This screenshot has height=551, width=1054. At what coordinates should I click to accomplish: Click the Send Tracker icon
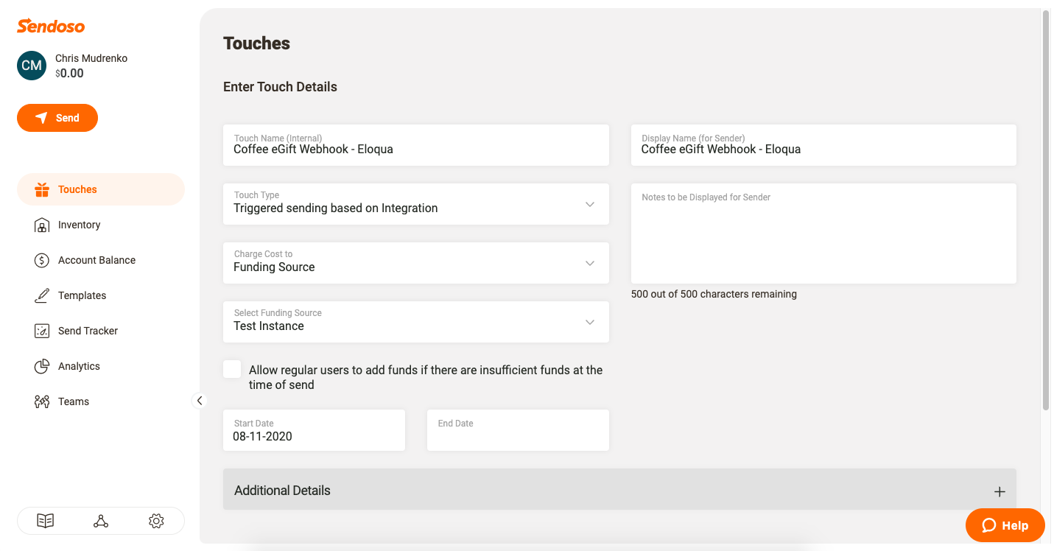42,331
